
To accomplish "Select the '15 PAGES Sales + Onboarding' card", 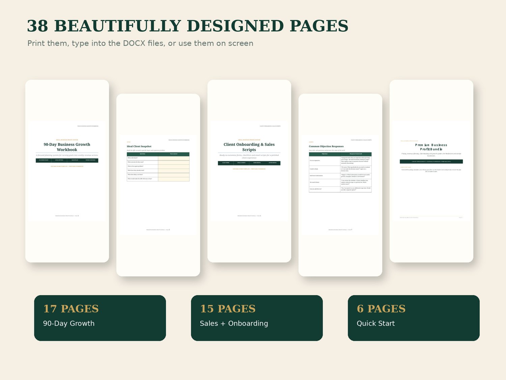I will tap(257, 318).
